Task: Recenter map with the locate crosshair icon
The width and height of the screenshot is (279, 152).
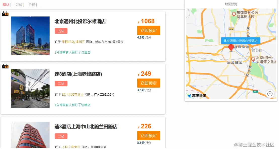Action: [x=270, y=94]
